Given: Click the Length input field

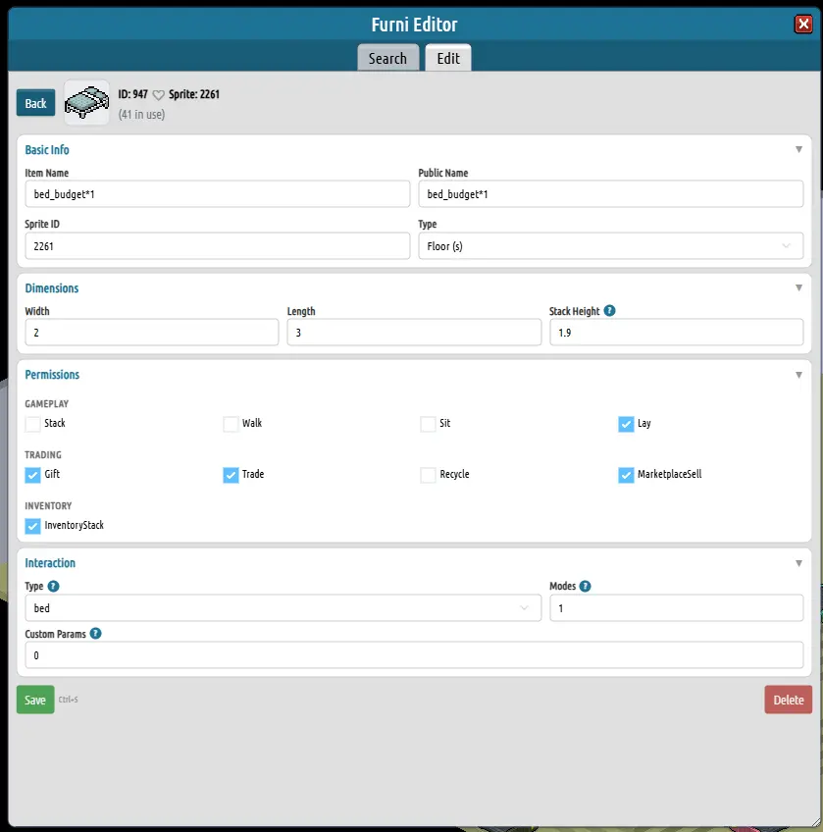Looking at the screenshot, I should (x=414, y=333).
